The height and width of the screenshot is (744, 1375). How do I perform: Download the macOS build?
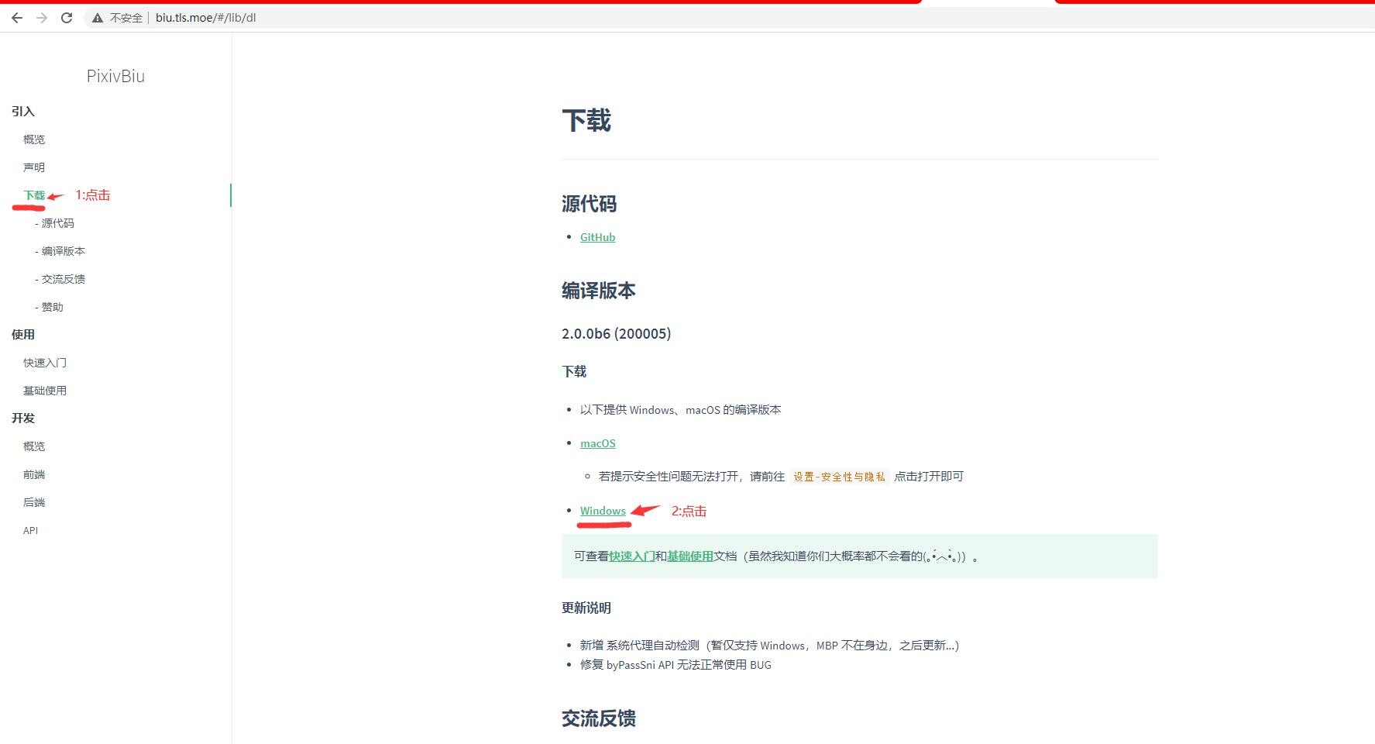(597, 443)
